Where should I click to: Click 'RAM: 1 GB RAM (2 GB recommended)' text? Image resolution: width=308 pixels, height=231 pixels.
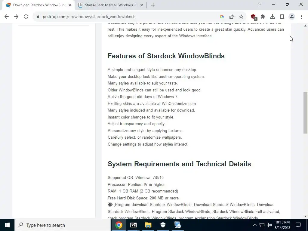pos(143,191)
